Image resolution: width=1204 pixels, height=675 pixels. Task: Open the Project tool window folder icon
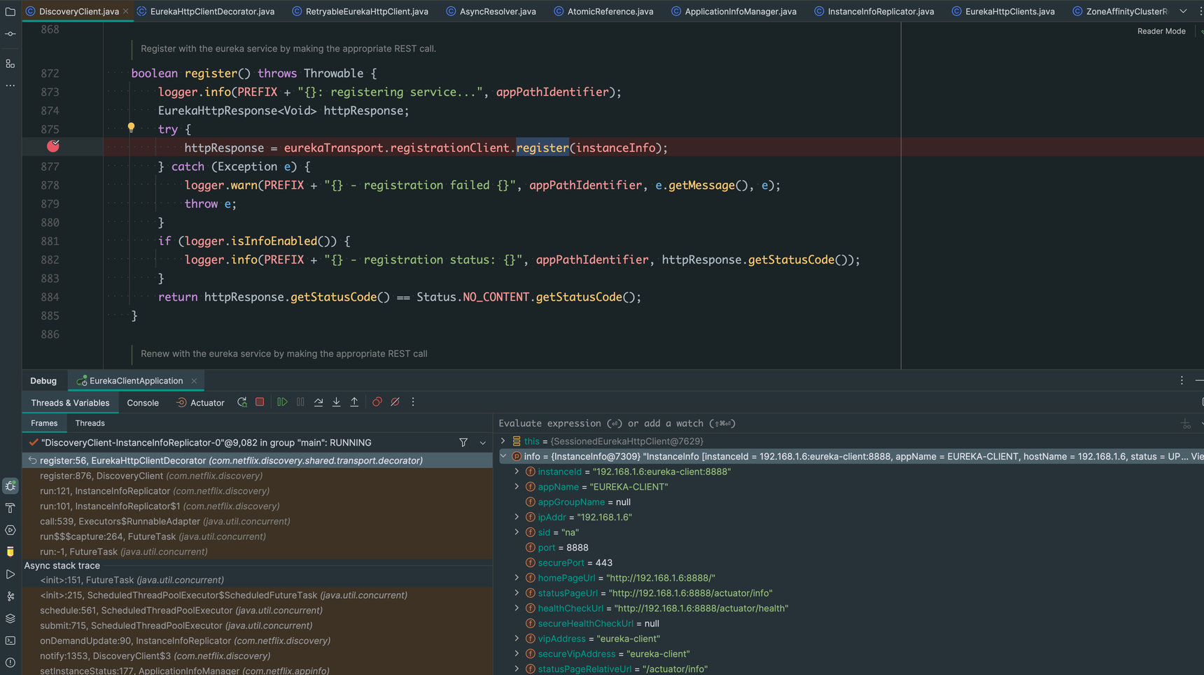pyautogui.click(x=10, y=11)
